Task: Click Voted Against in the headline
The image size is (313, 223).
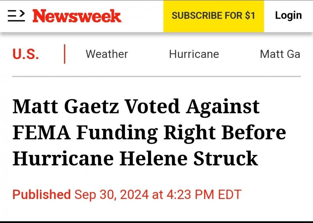Action: (x=192, y=106)
